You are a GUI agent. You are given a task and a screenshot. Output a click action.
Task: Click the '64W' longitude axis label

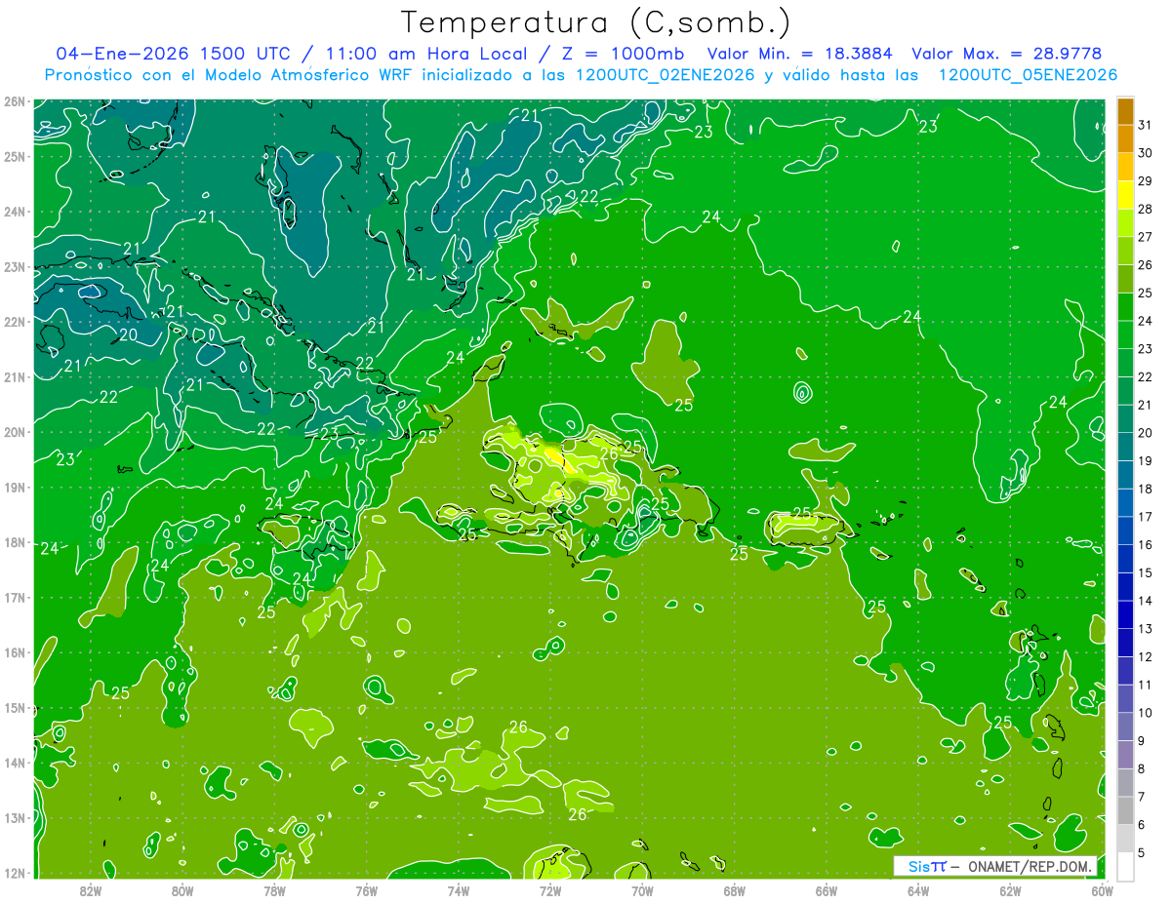click(918, 890)
